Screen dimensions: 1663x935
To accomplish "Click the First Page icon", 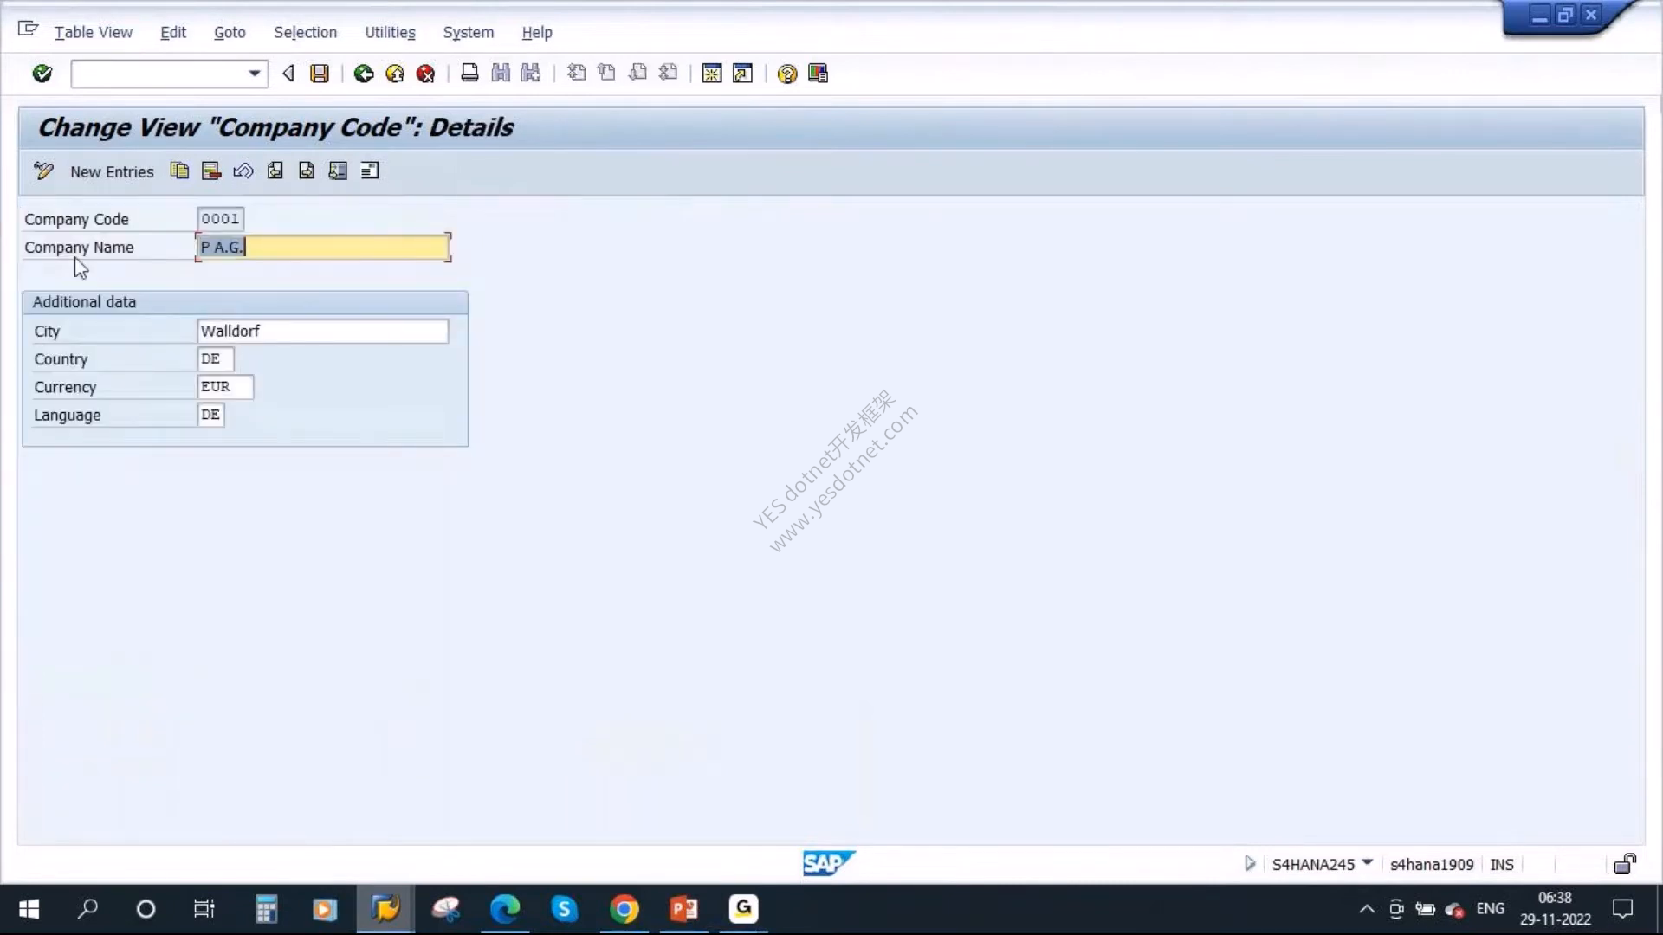I will click(576, 74).
